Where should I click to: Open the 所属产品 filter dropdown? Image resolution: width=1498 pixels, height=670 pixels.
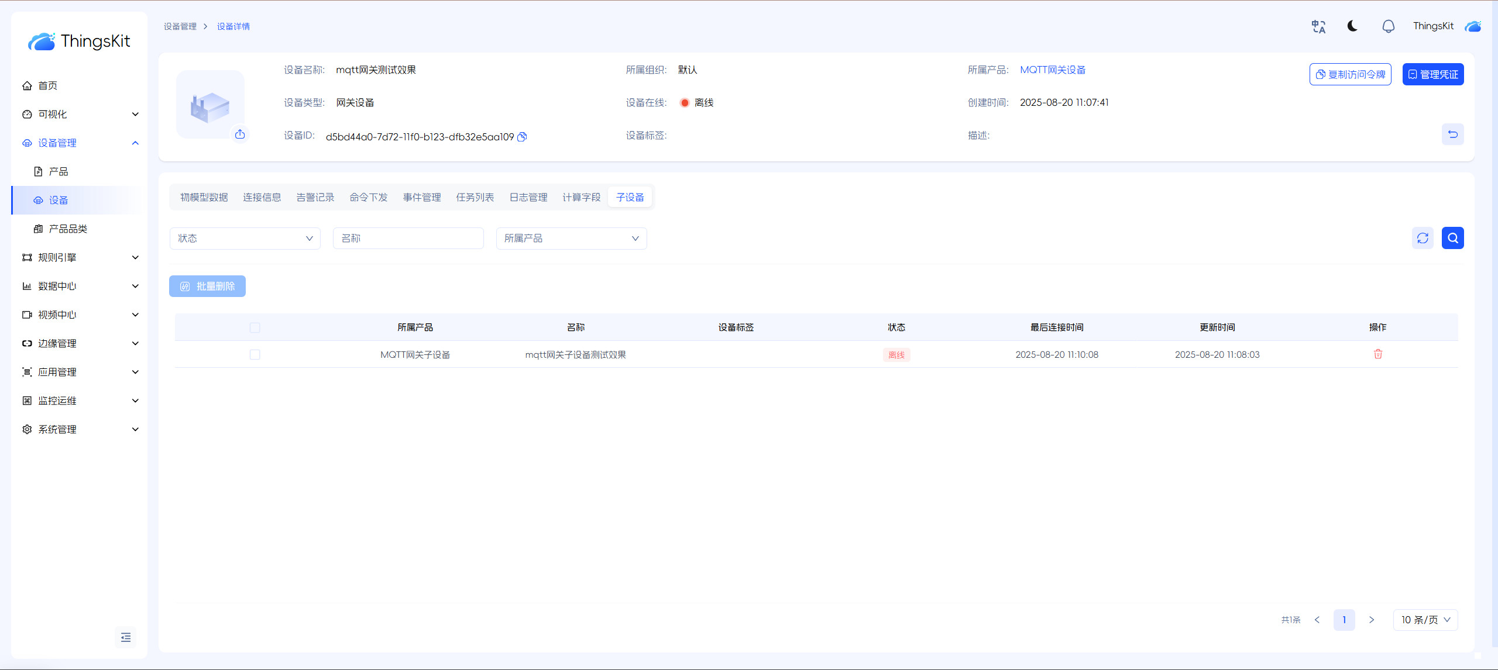tap(571, 239)
